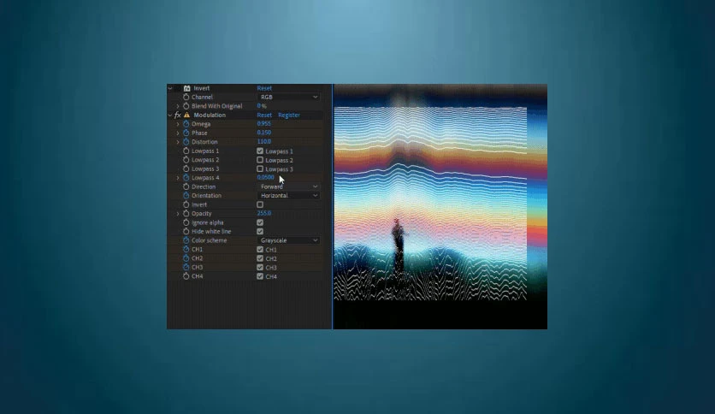Toggle the CH1 stopwatch
This screenshot has width=715, height=414.
click(186, 250)
